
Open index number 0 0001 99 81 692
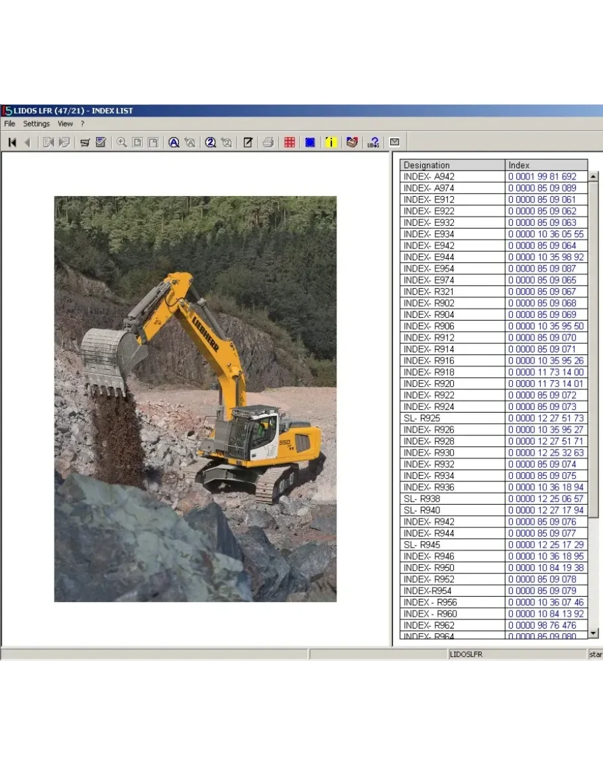pyautogui.click(x=542, y=177)
